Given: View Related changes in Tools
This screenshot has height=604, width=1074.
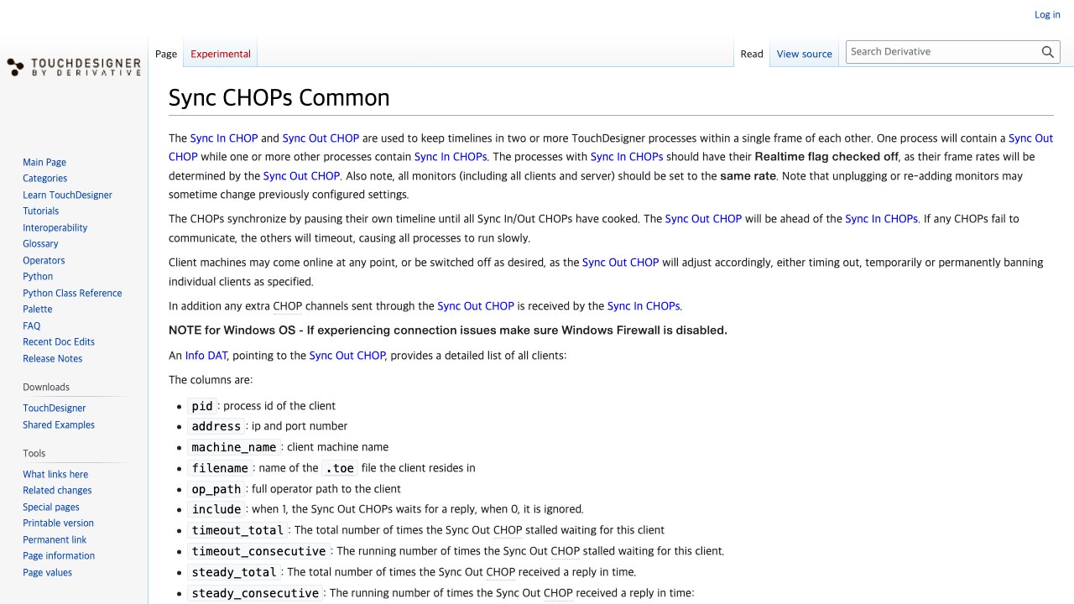Looking at the screenshot, I should pyautogui.click(x=57, y=490).
